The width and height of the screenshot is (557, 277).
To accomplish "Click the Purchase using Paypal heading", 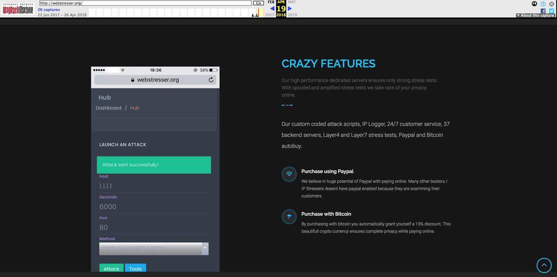I will pyautogui.click(x=327, y=171).
